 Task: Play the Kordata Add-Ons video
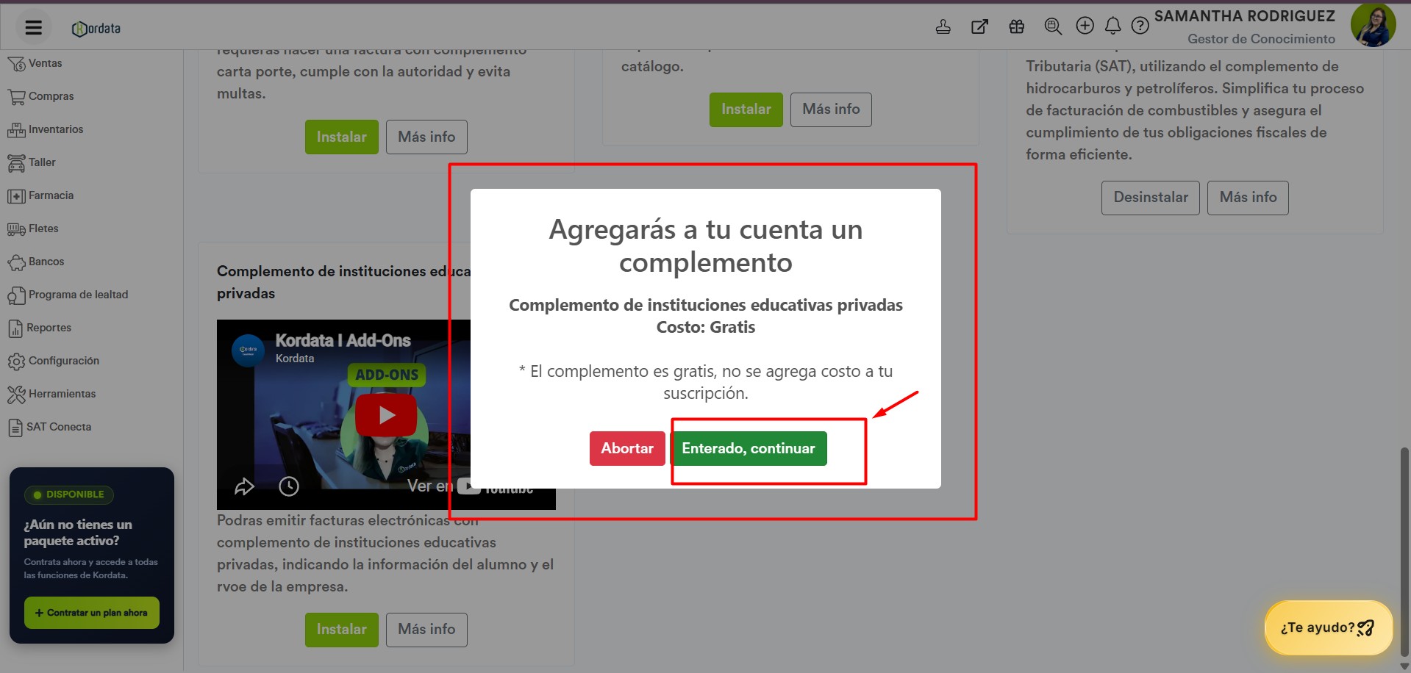[x=386, y=415]
